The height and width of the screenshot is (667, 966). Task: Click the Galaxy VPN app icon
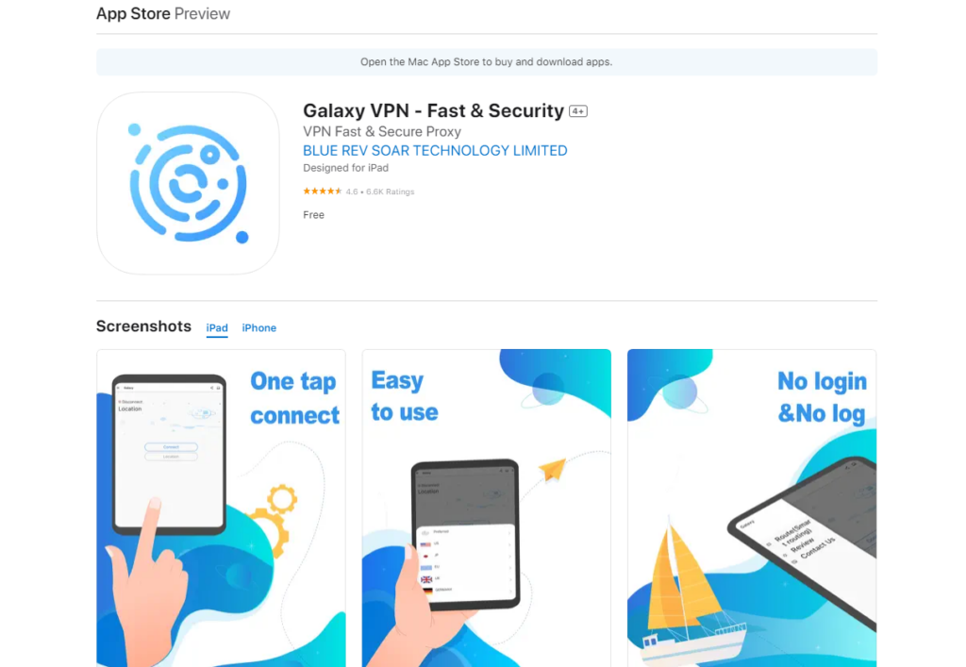point(188,183)
